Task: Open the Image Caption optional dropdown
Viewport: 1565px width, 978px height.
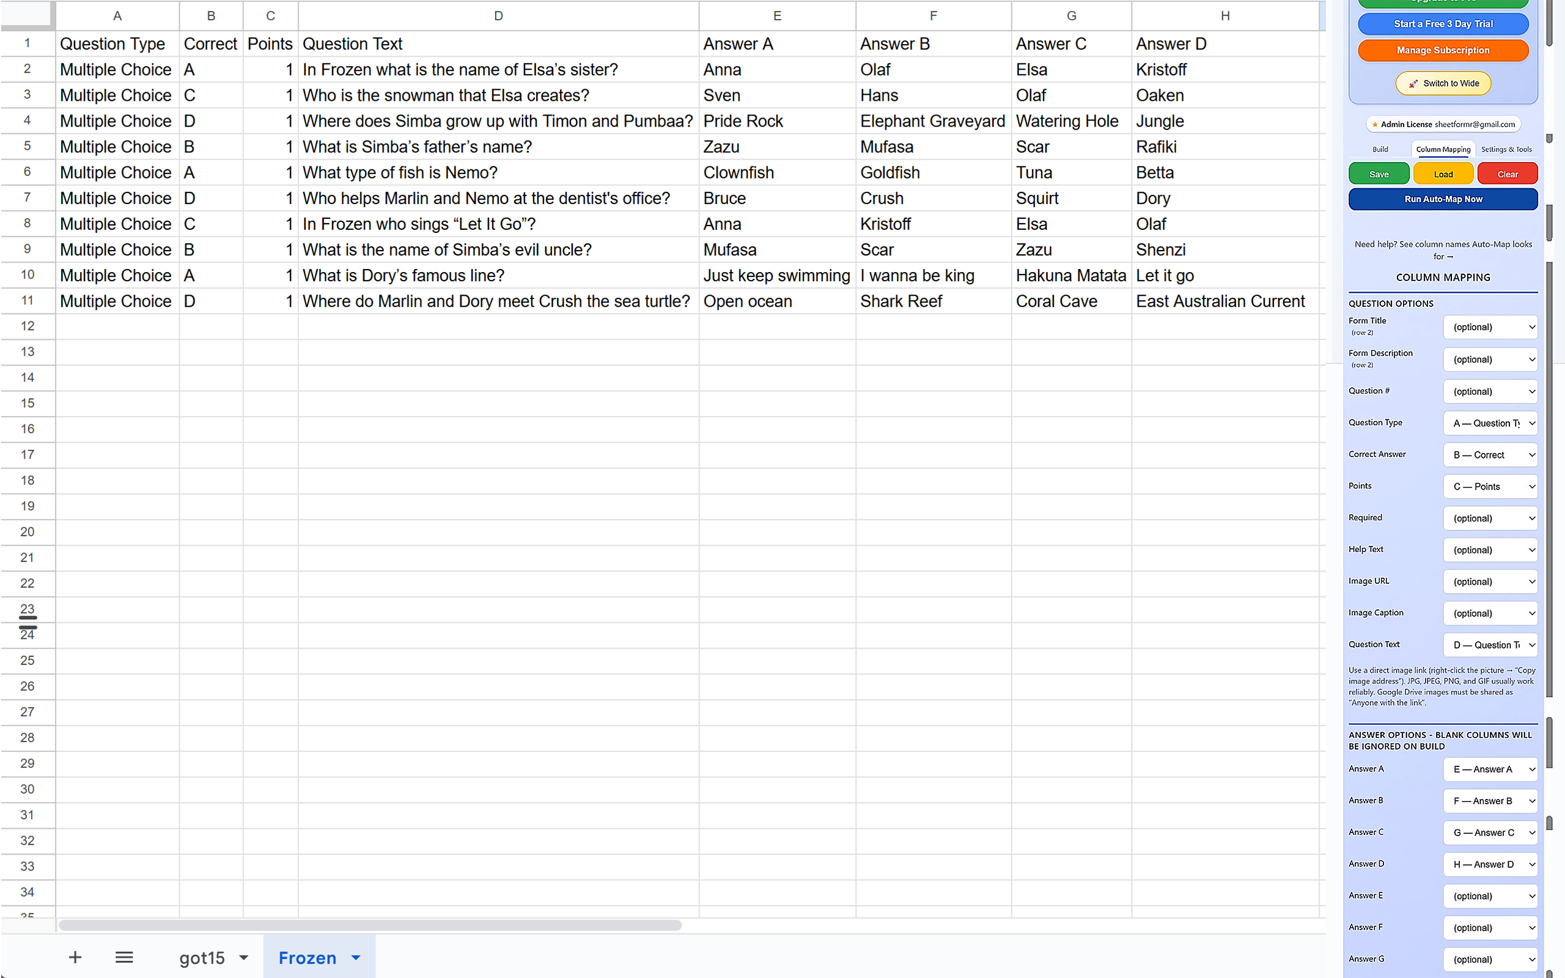Action: [1490, 612]
